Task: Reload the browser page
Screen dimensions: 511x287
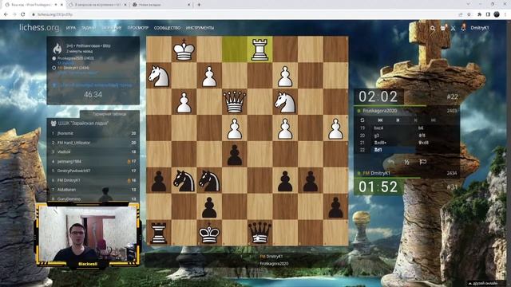Action: coord(23,14)
